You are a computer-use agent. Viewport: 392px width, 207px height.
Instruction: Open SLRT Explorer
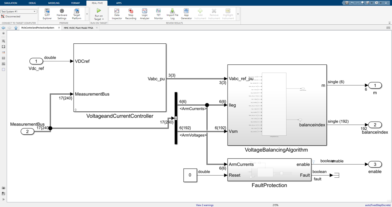47,14
